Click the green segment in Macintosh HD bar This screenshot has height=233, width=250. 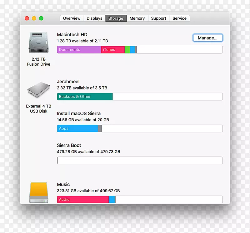pyautogui.click(x=127, y=50)
